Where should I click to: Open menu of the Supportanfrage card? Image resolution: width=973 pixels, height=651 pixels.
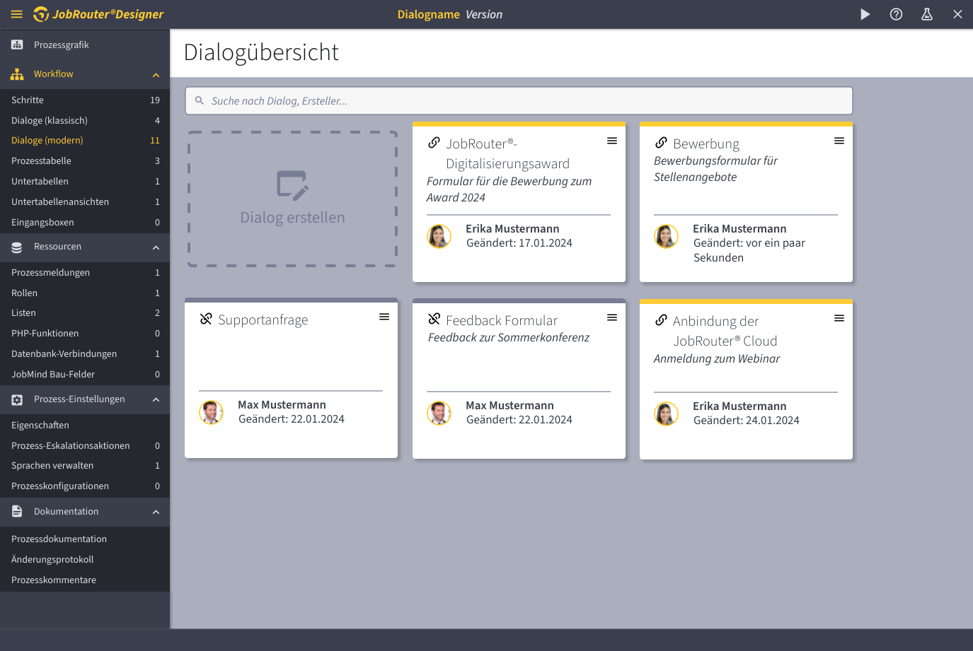[x=384, y=317]
